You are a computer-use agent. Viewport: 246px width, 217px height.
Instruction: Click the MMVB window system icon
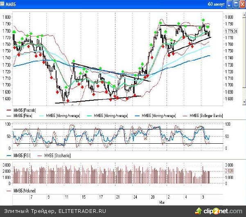click(3, 4)
